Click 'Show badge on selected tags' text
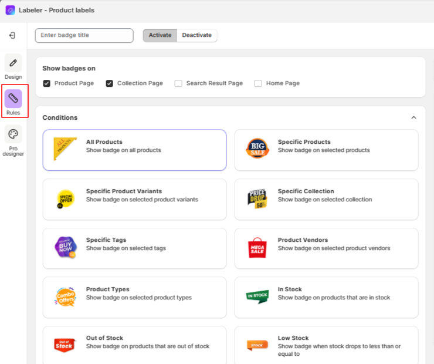Viewport: 434px width, 364px height. pyautogui.click(x=126, y=248)
